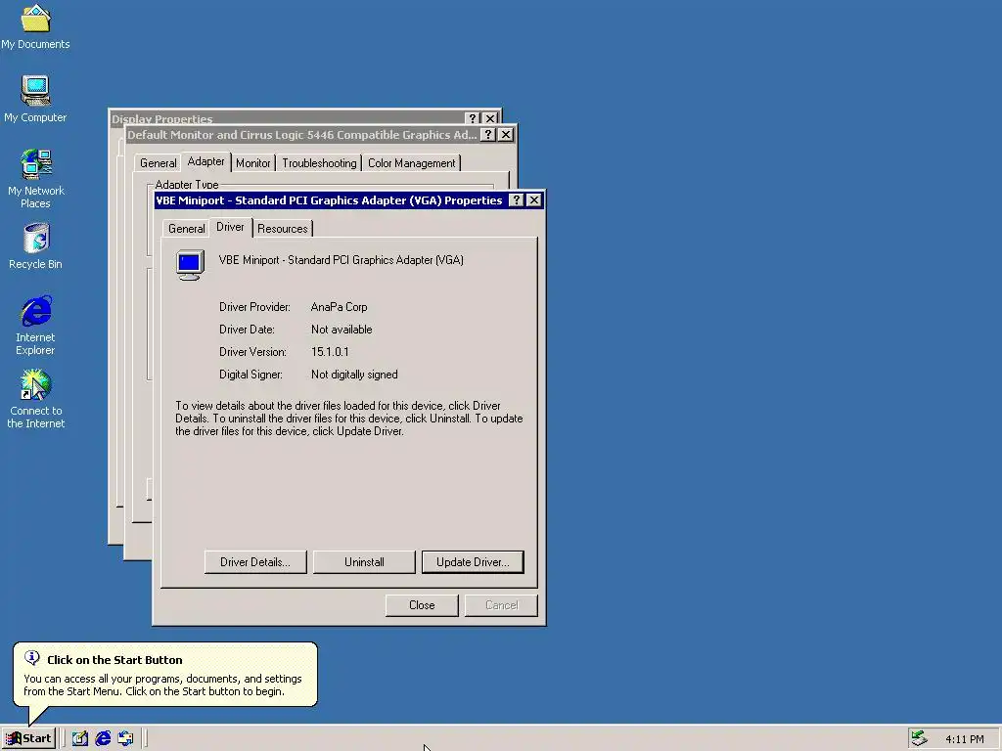This screenshot has width=1002, height=751.
Task: Select the My Computer desktop icon
Action: pos(35,99)
